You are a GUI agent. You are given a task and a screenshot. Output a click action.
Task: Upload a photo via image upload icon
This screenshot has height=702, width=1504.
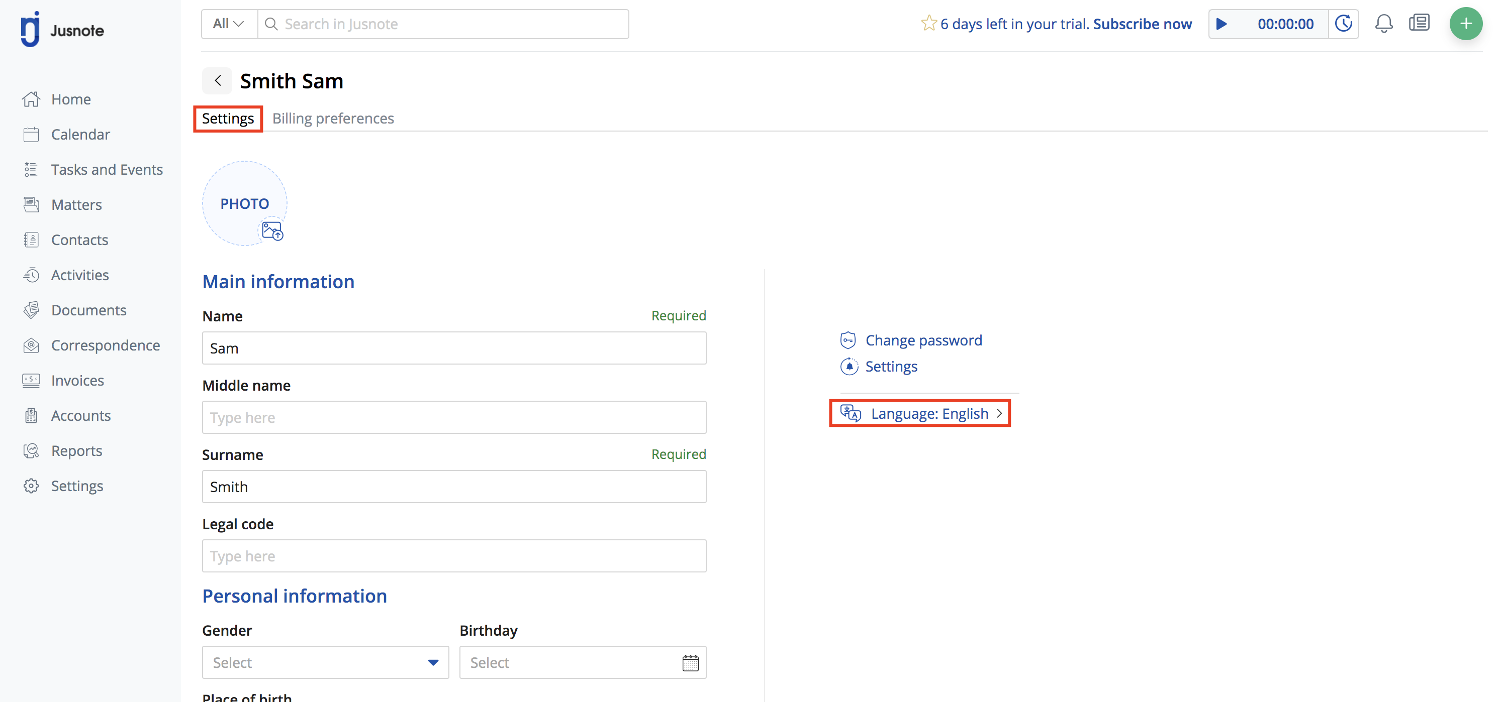tap(272, 231)
